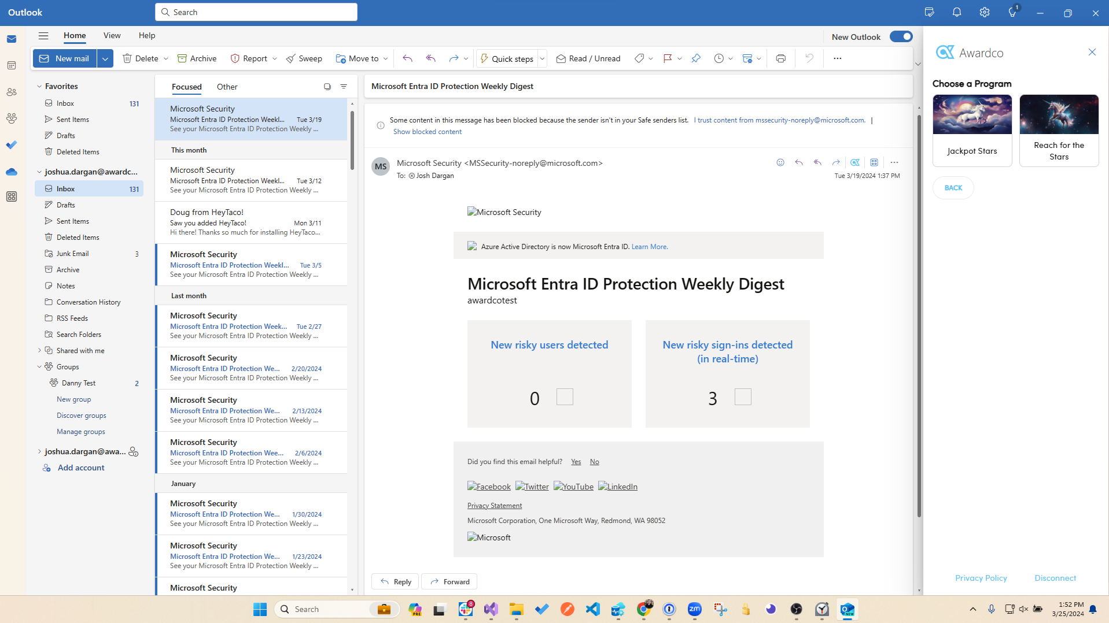Switch to the Other inbox tab

227,87
